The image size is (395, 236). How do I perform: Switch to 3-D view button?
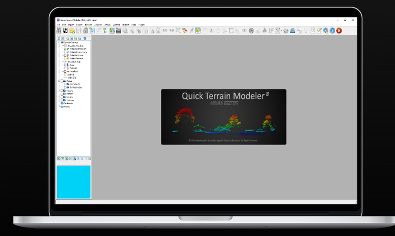coord(171,30)
